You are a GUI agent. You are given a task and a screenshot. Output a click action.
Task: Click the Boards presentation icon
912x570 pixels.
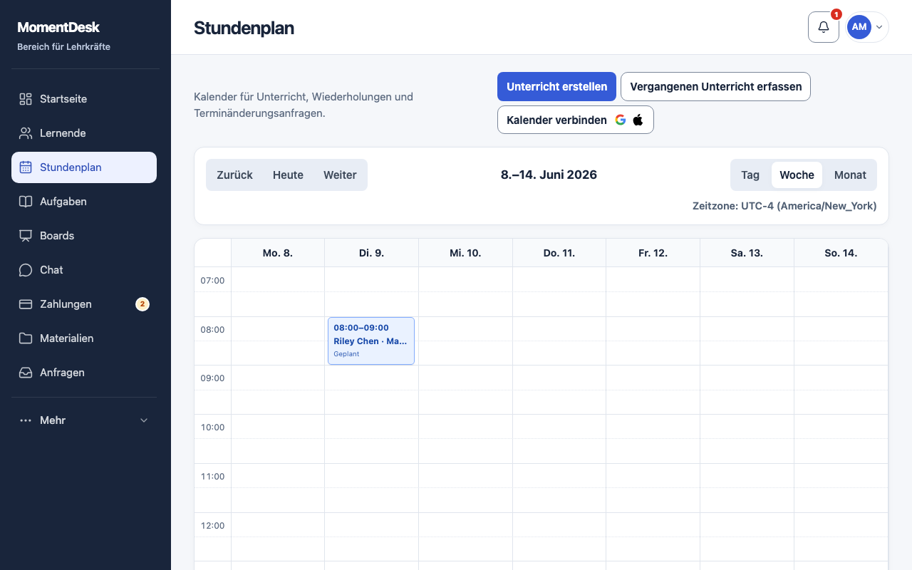(x=26, y=236)
